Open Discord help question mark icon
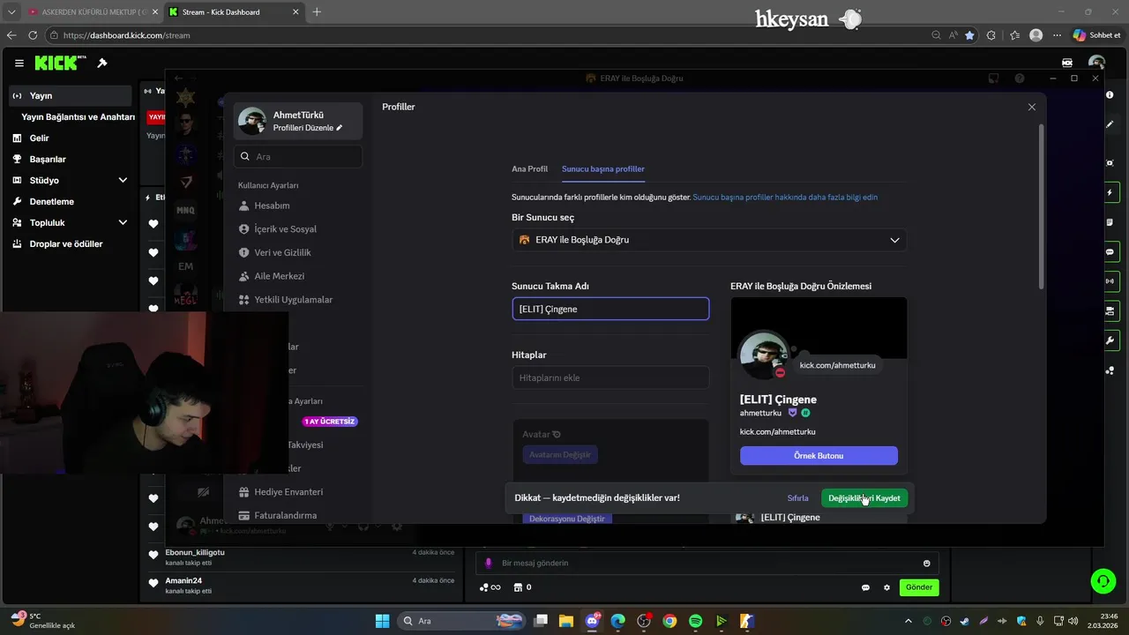 click(1021, 78)
